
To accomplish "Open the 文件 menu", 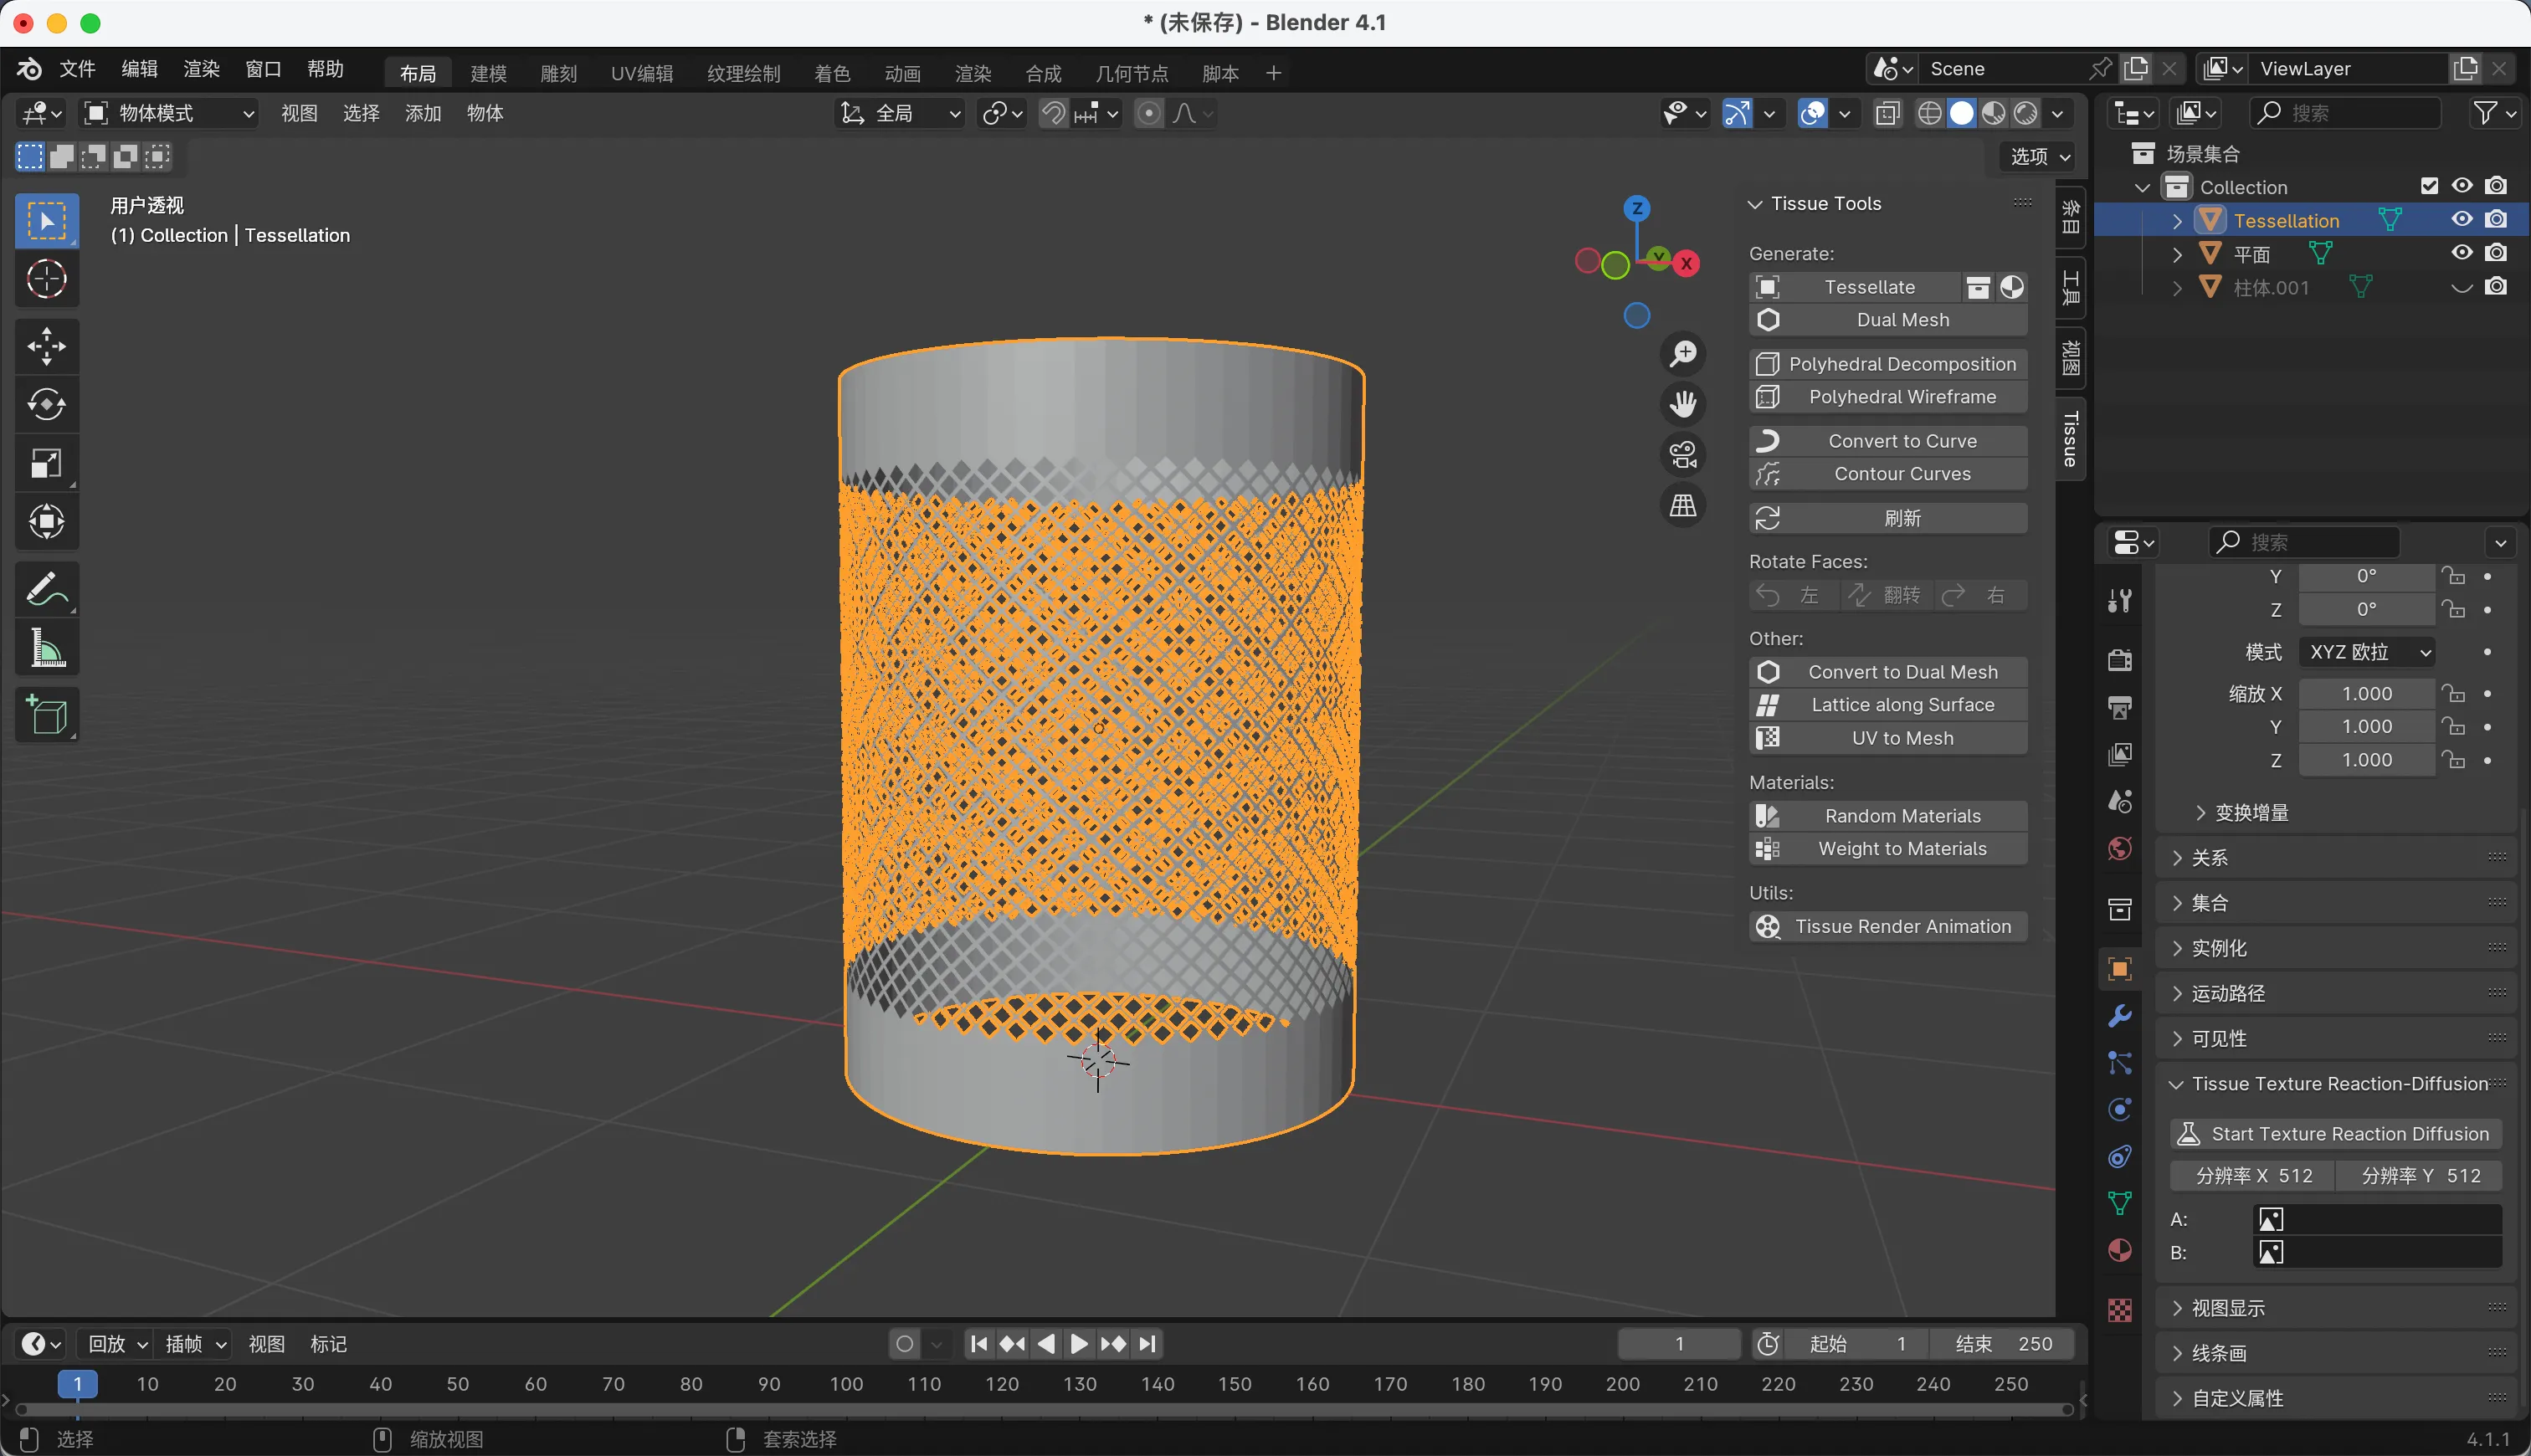I will [77, 69].
